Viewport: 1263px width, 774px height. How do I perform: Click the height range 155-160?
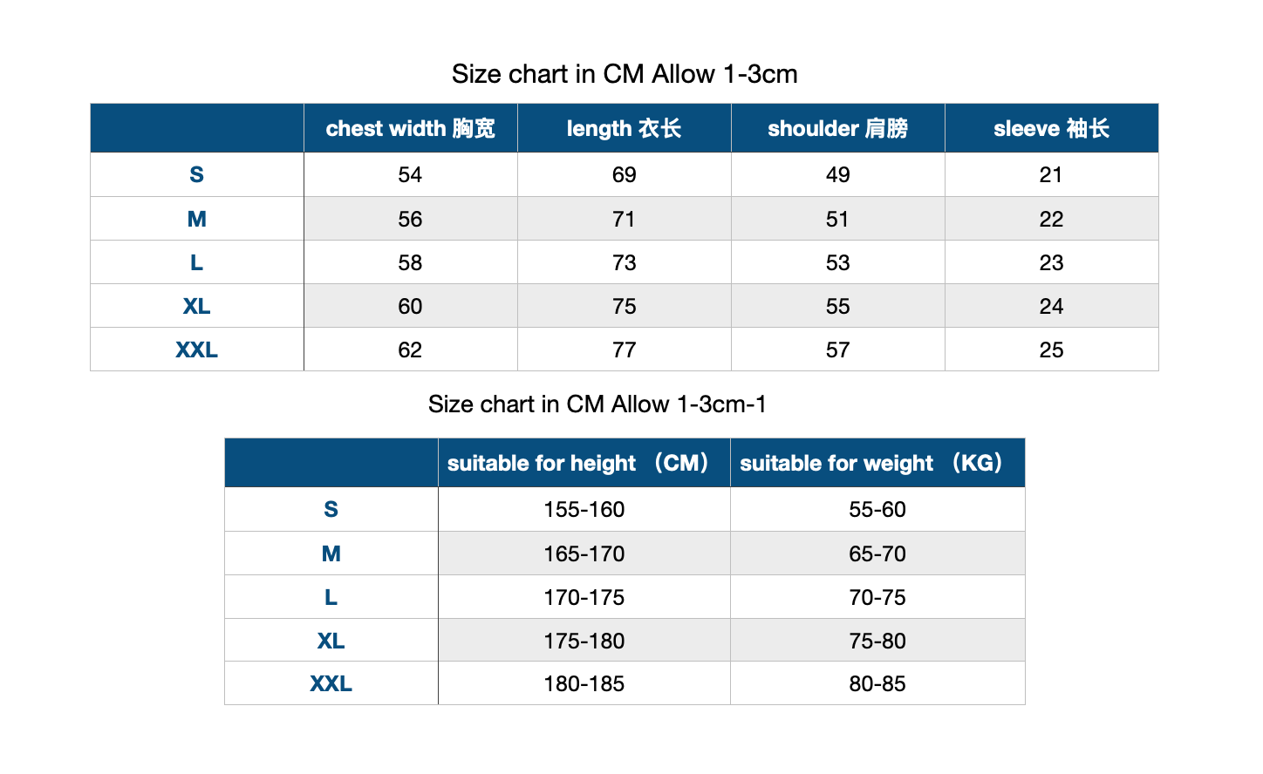(584, 509)
